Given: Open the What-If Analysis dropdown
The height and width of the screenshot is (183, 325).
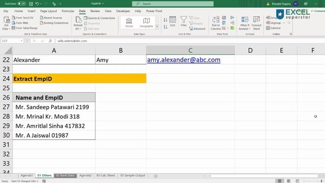Looking at the screenshot, I should coord(245,23).
